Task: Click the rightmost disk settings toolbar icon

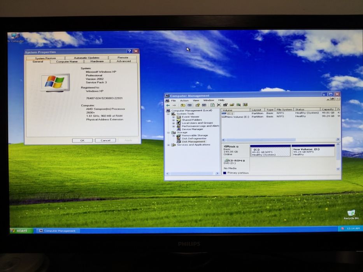Action: click(x=245, y=105)
